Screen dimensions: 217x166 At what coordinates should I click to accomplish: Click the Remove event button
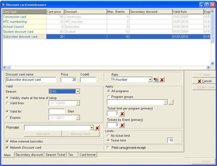coord(81,134)
